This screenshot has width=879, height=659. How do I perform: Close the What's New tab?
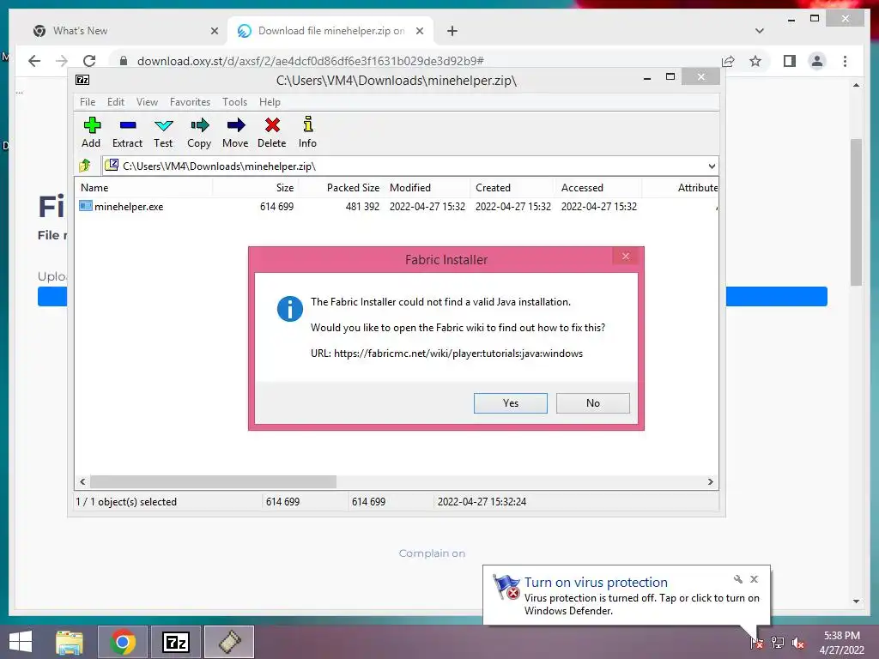(214, 31)
